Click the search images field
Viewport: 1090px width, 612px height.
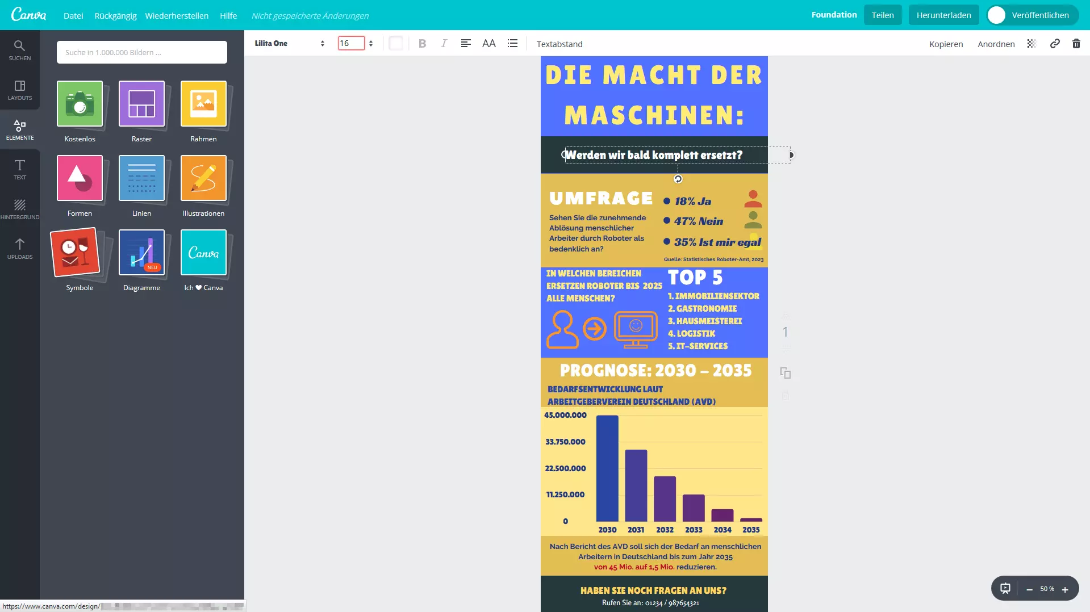[x=142, y=52]
